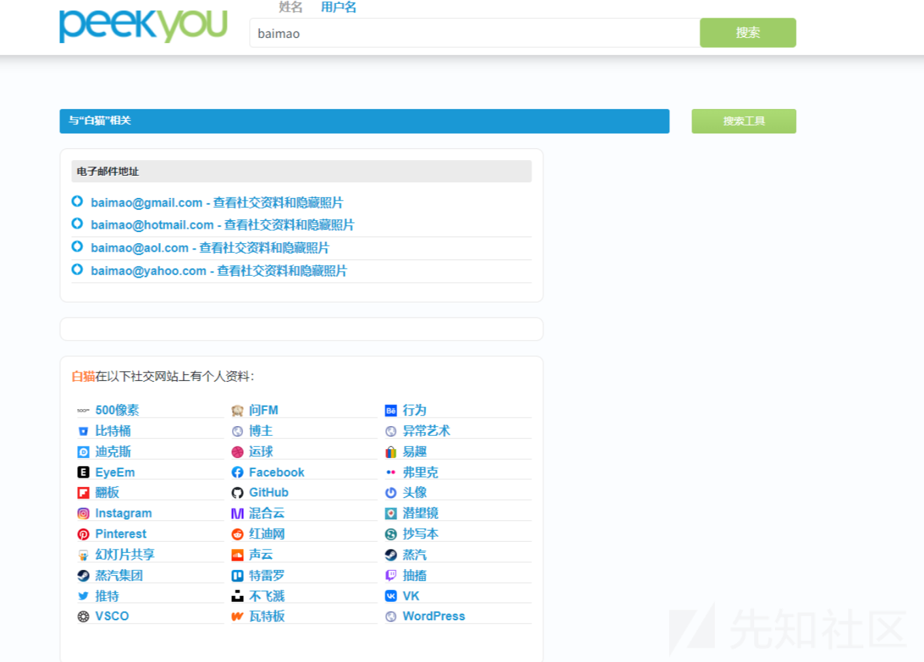The width and height of the screenshot is (924, 662).
Task: Click the 红迪网 Reddit icon
Action: click(237, 534)
